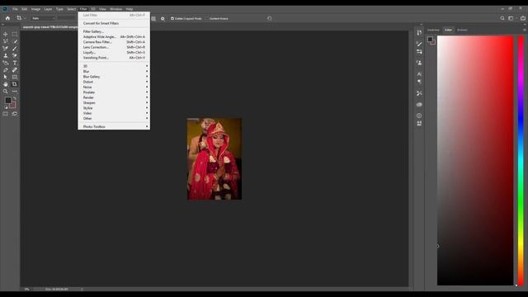Select the Hand tool

(6, 84)
